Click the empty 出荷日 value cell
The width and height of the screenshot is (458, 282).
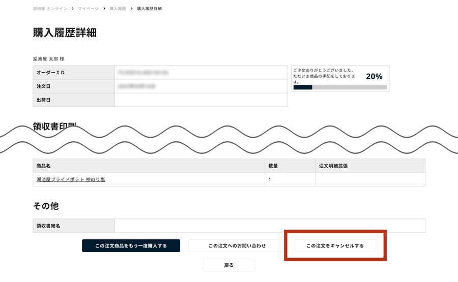coord(201,100)
